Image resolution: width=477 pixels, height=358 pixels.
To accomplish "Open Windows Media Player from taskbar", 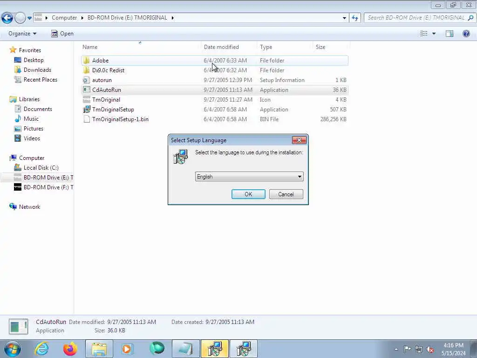I will coord(128,349).
